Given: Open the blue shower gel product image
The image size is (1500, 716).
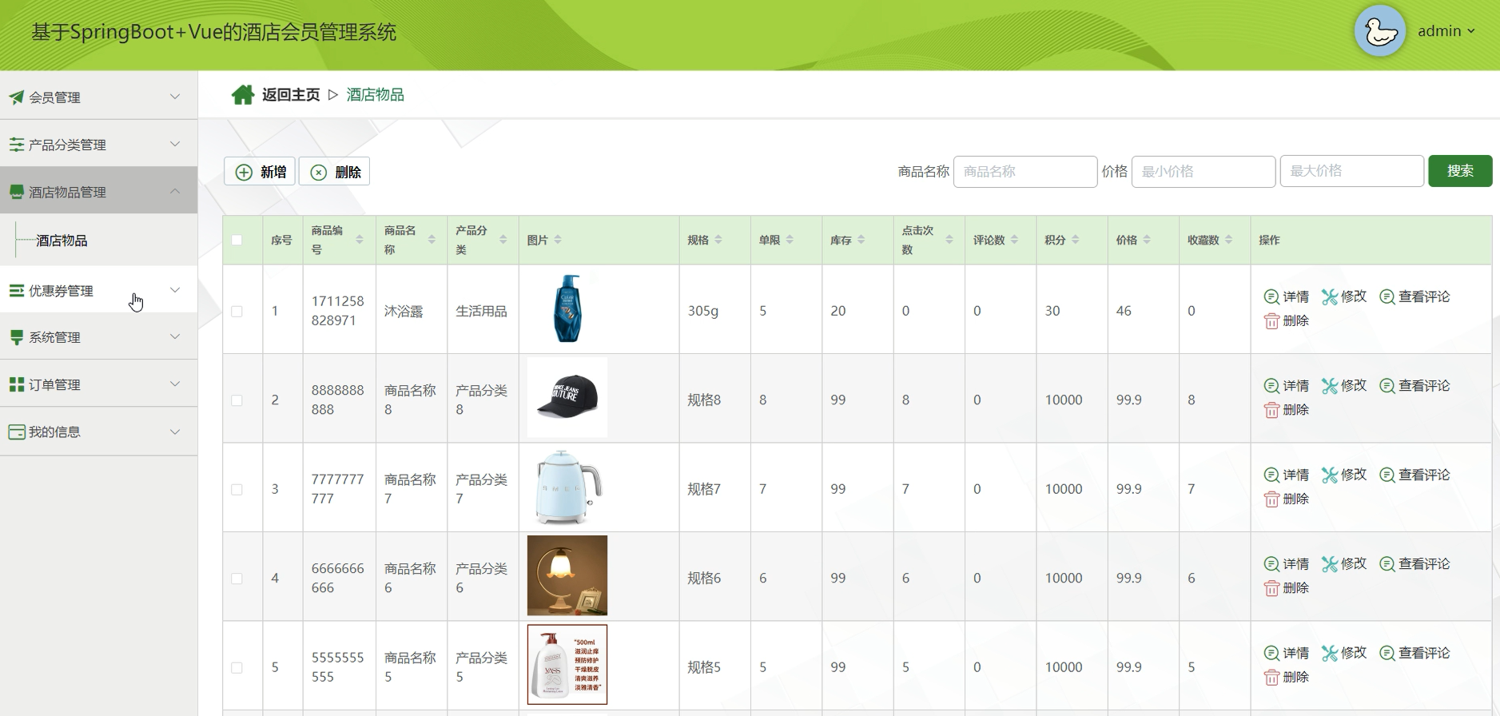Looking at the screenshot, I should pos(567,308).
